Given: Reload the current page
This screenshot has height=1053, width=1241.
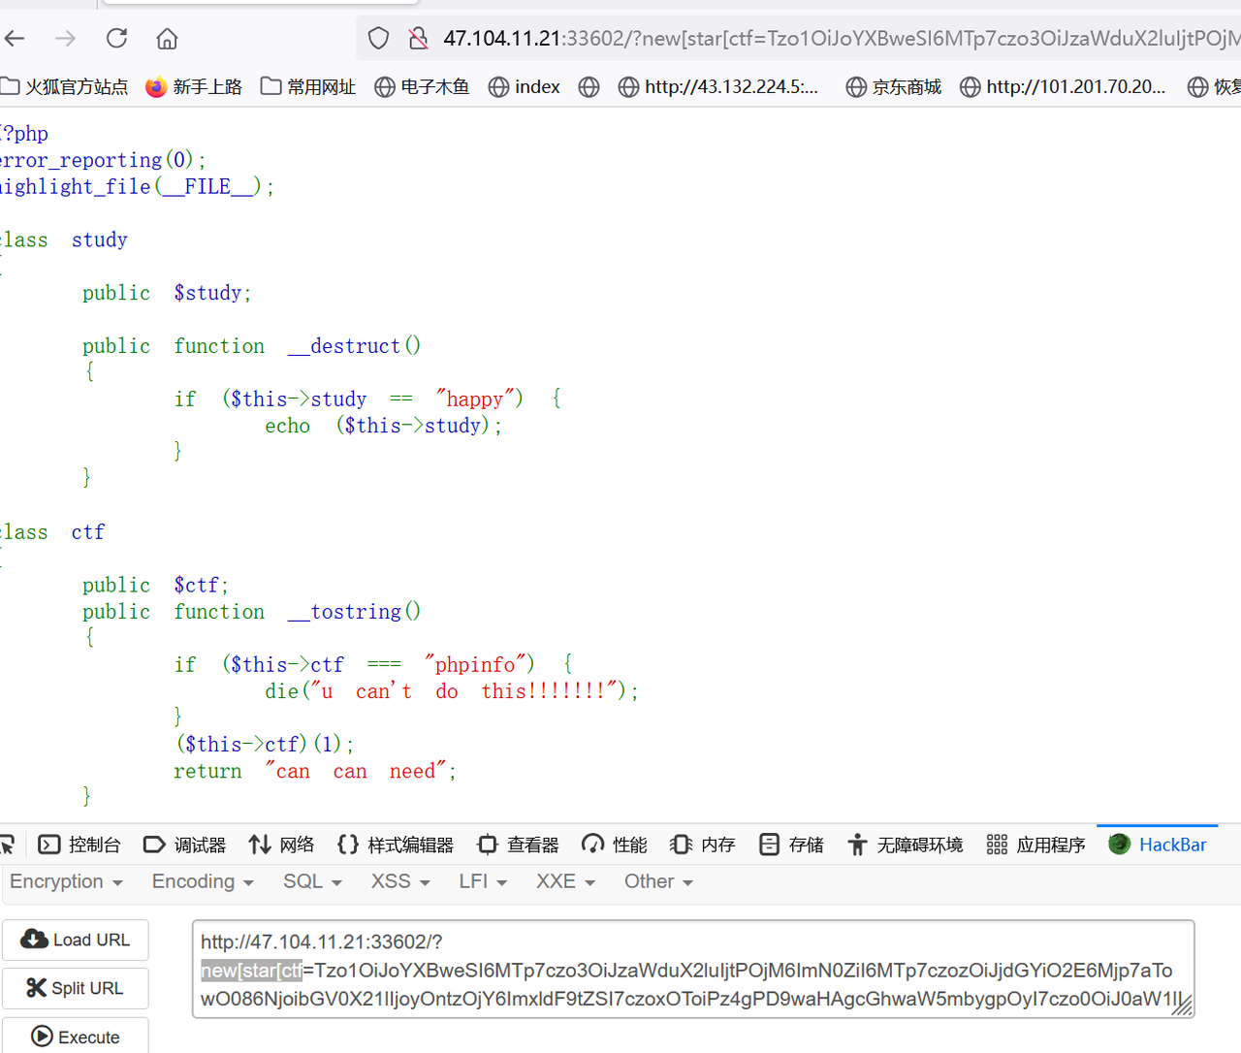Looking at the screenshot, I should tap(116, 39).
